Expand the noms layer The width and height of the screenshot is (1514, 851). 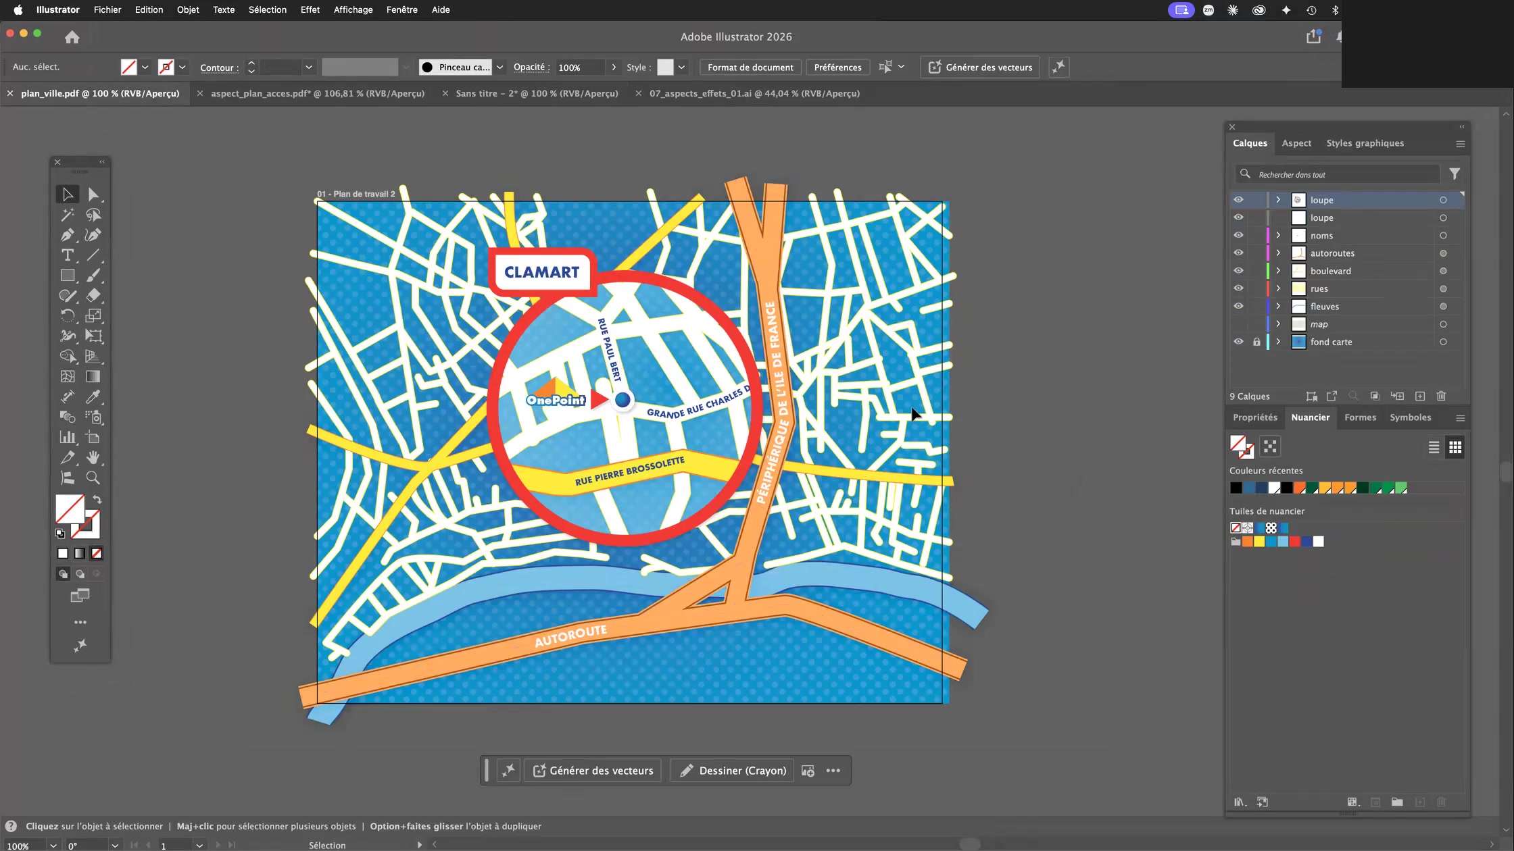click(1278, 235)
